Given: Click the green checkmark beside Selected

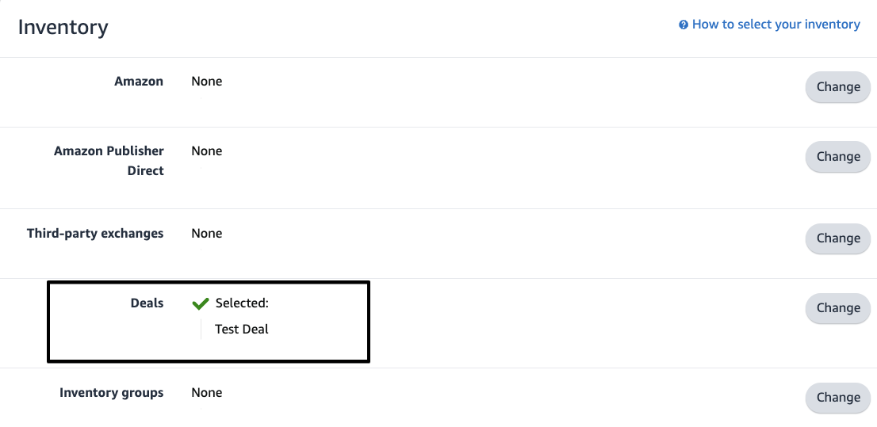Looking at the screenshot, I should click(x=201, y=303).
